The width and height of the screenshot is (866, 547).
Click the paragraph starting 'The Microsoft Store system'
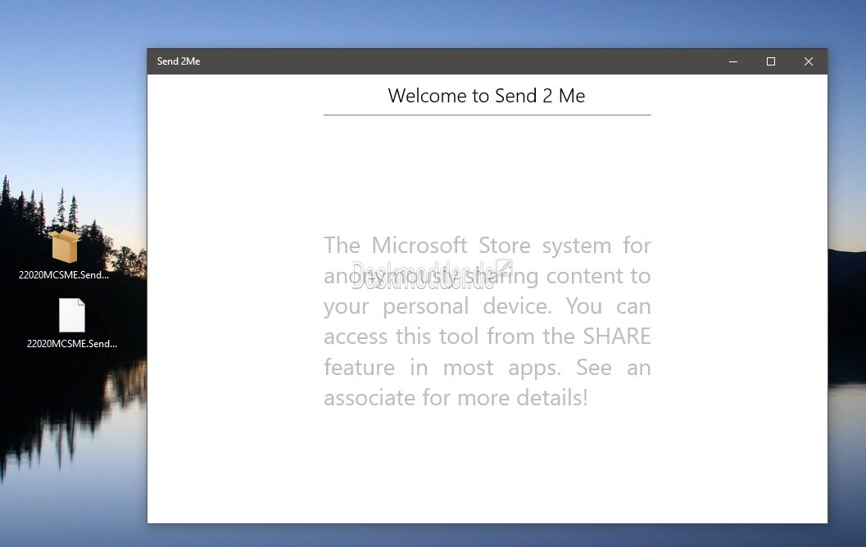tap(487, 321)
